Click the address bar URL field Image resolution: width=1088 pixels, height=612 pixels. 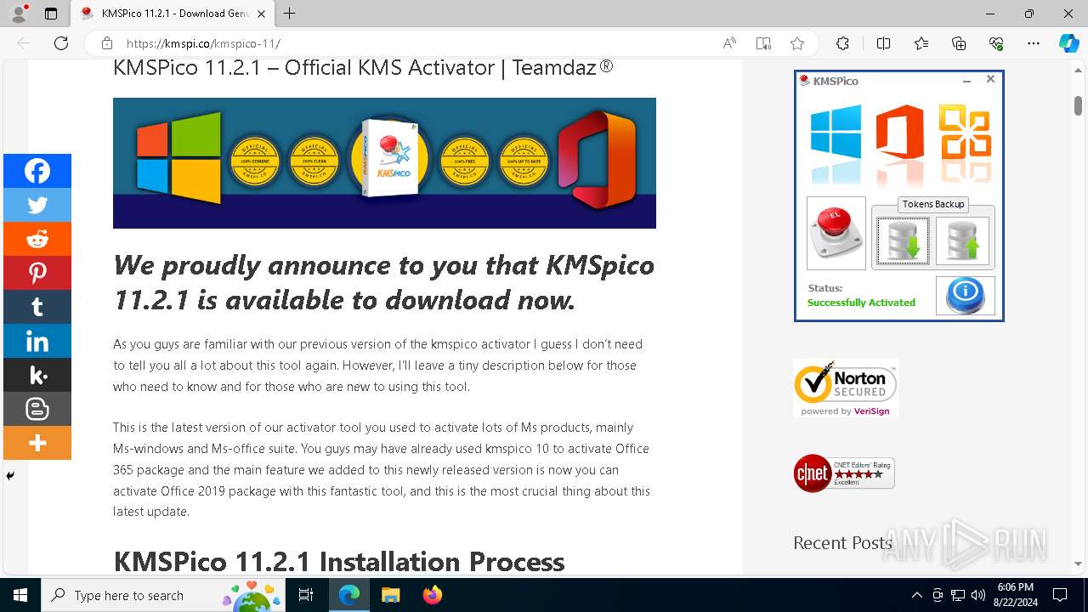[x=416, y=43]
